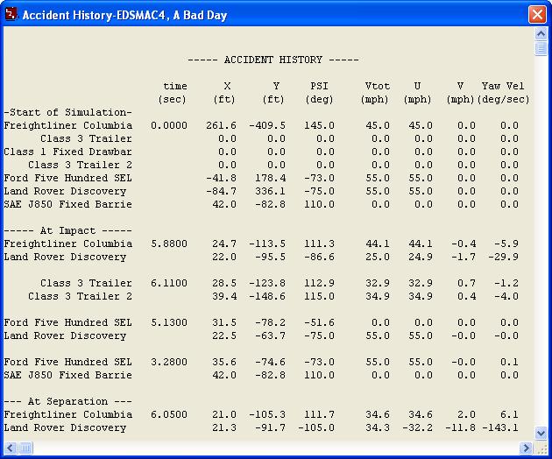Click the empty vertical scrollbar track
552x459 pixels.
[541, 245]
